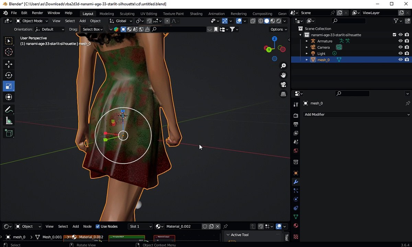Select the Rotate tool

click(9, 75)
